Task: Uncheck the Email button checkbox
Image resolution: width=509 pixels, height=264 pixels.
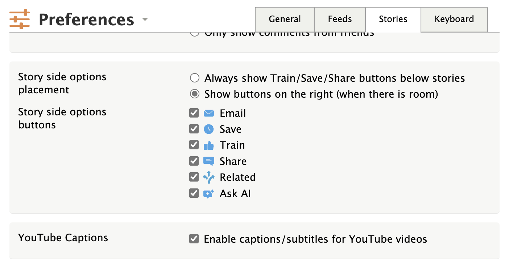Action: pos(194,113)
